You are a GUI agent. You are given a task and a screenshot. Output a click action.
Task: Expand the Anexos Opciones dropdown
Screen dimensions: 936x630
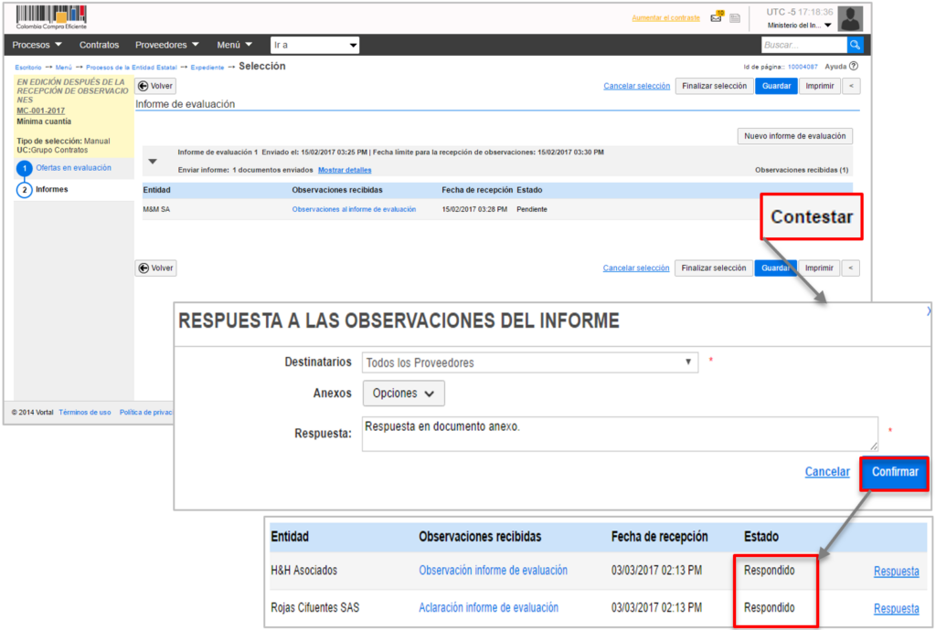click(403, 394)
